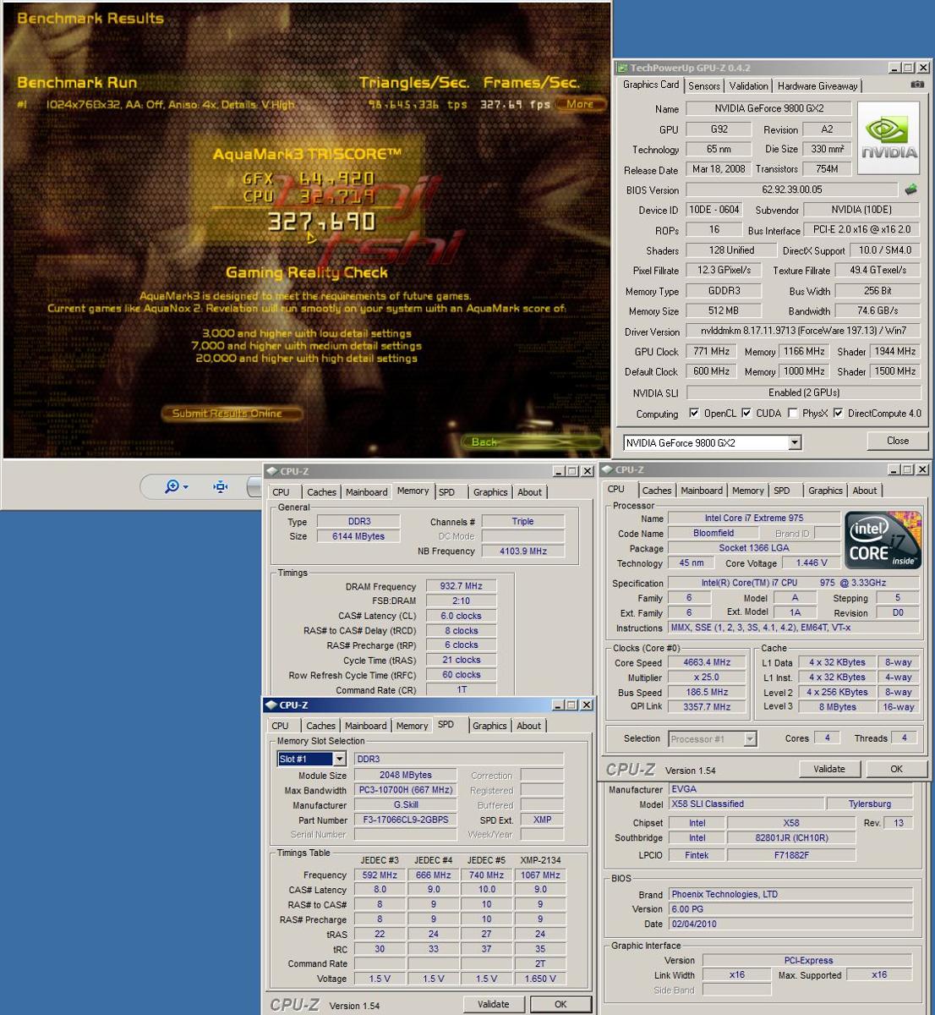Click the Part Number F3-17066CL9-2GBPS value
The height and width of the screenshot is (1015, 935).
coord(406,820)
